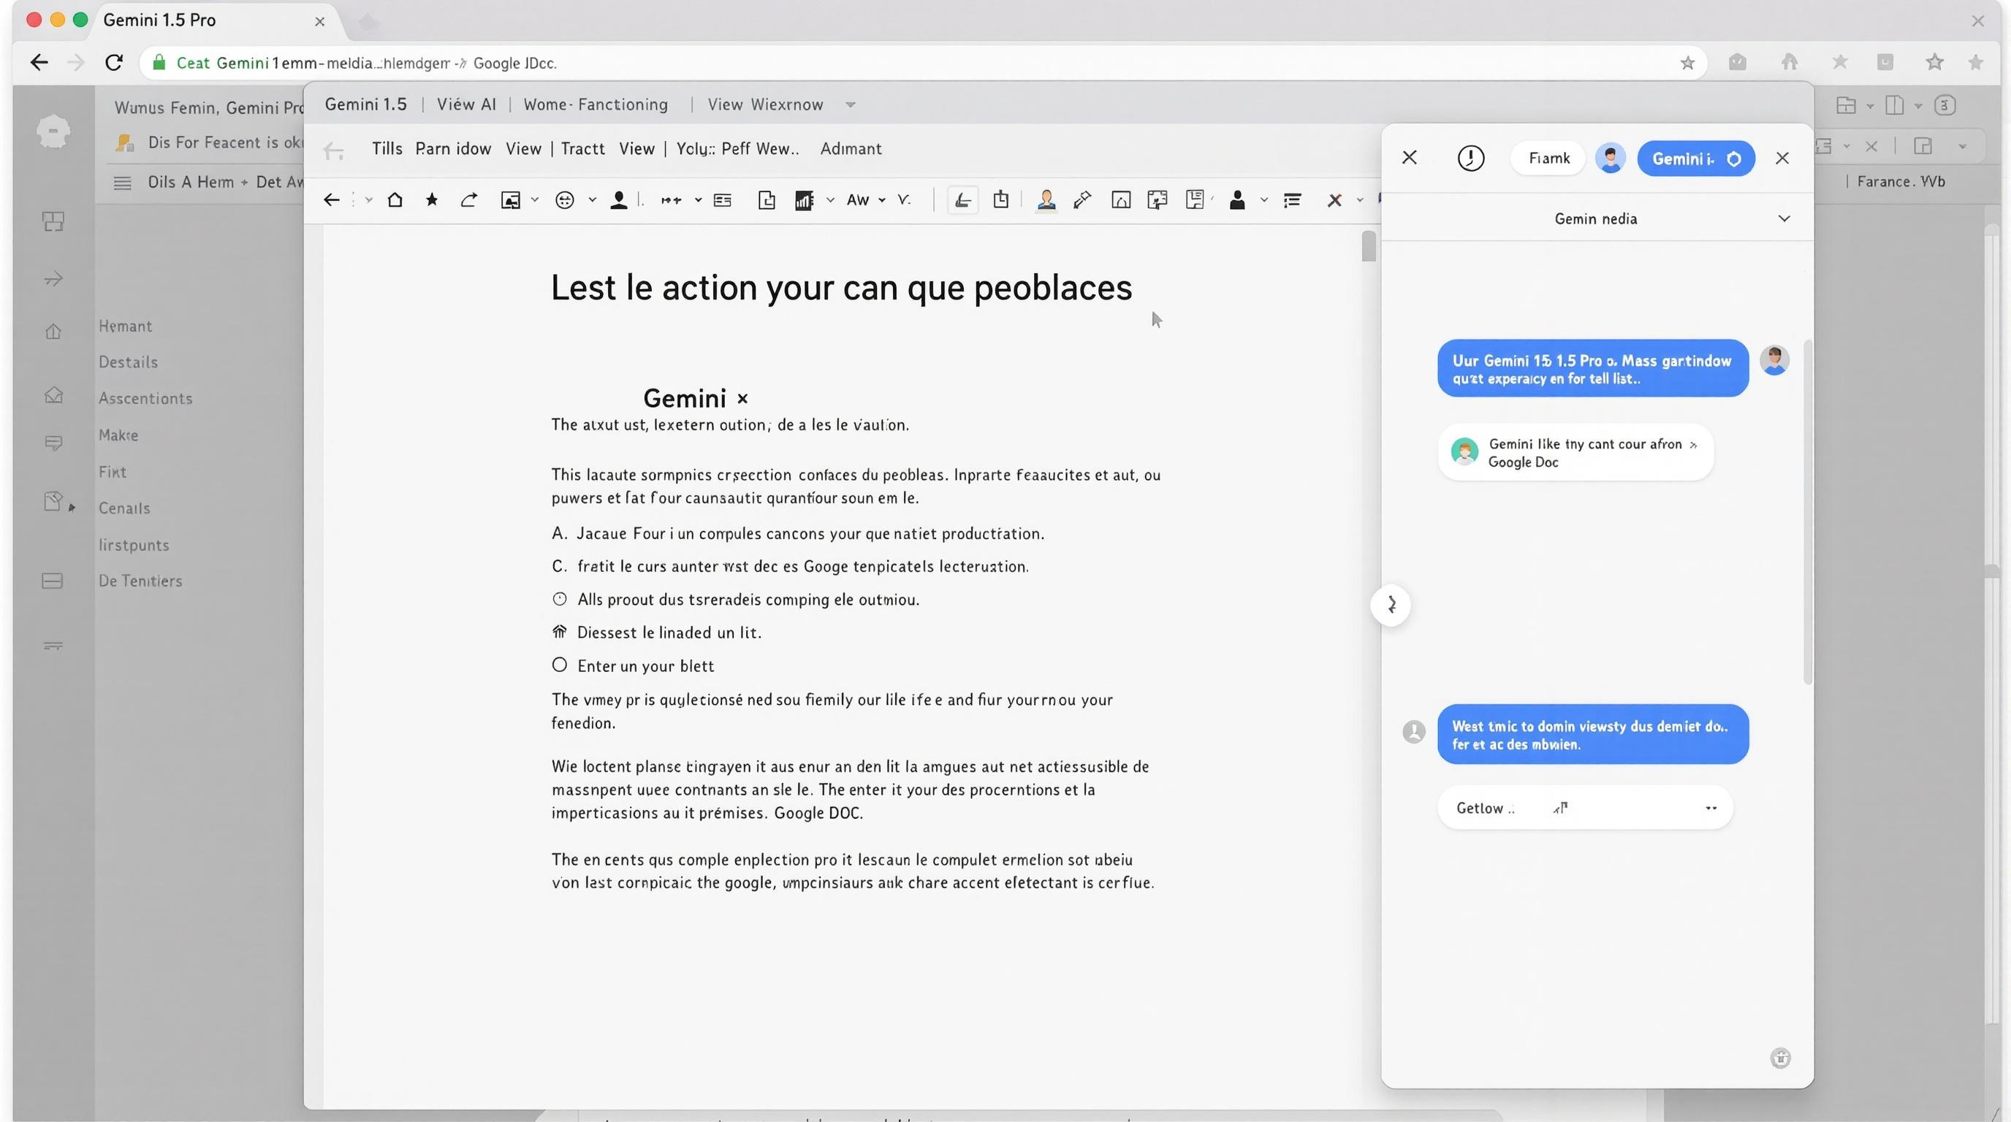Open dropdown arrow next to emoji icon
This screenshot has height=1122, width=2011.
(x=593, y=201)
